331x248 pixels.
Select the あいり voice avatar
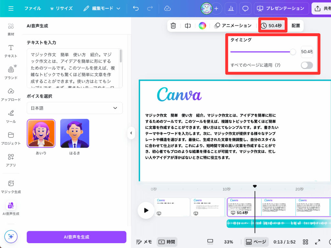41,133
